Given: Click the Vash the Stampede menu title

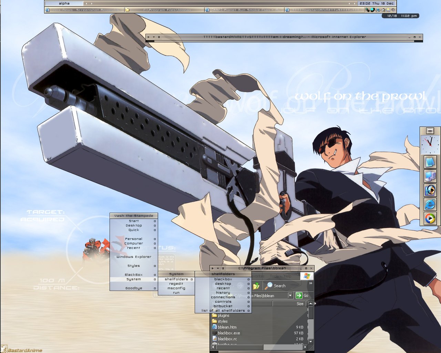Looking at the screenshot, I should pyautogui.click(x=134, y=216).
